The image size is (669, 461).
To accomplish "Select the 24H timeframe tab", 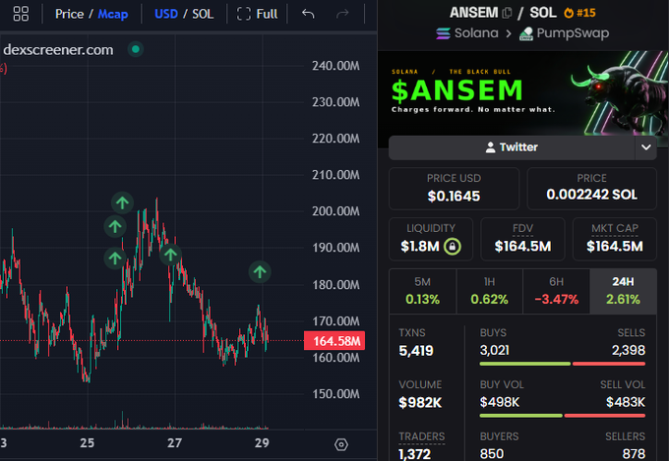I will point(623,291).
